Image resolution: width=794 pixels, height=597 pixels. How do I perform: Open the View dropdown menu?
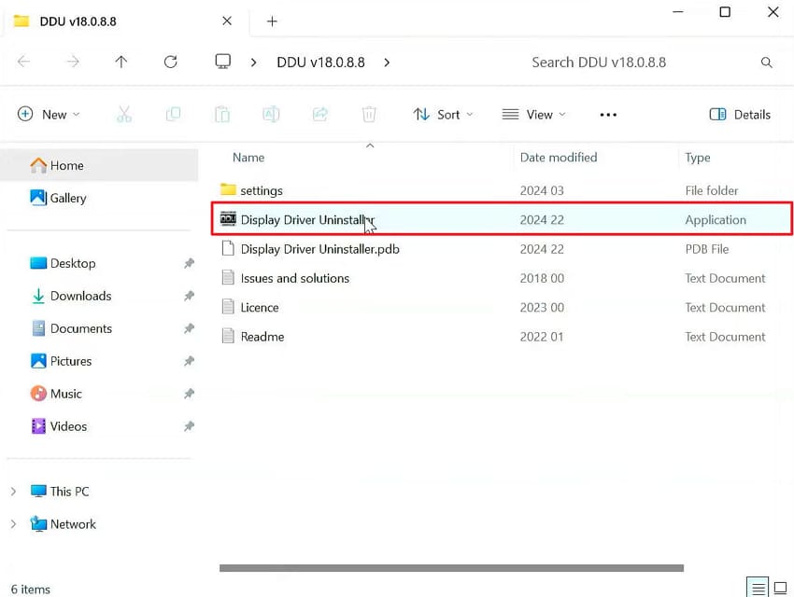coord(533,115)
